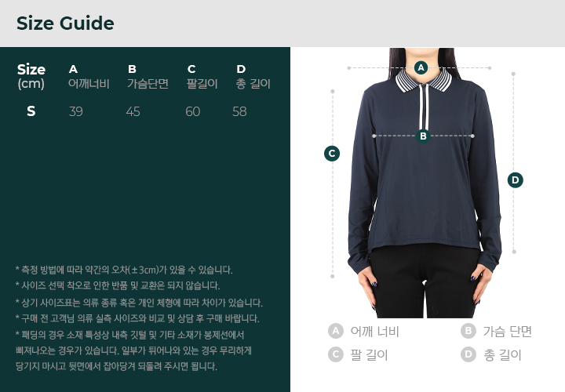Click the total length value 58
The width and height of the screenshot is (565, 392).
coord(239,111)
